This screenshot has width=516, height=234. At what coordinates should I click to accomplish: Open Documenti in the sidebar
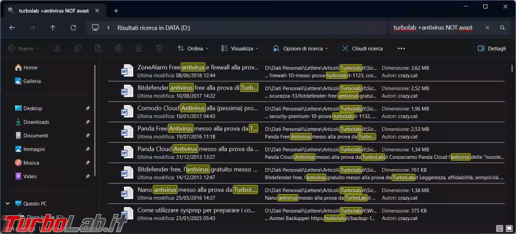[32, 136]
